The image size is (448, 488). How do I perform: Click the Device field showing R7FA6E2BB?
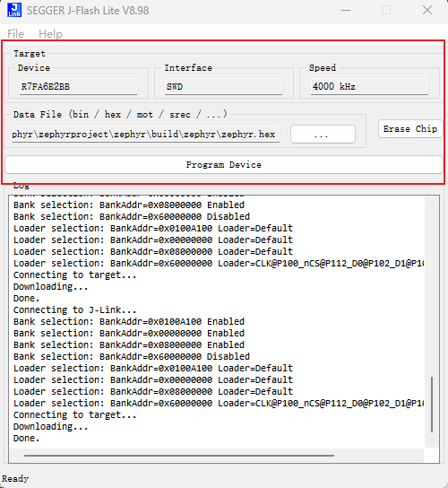tap(78, 86)
